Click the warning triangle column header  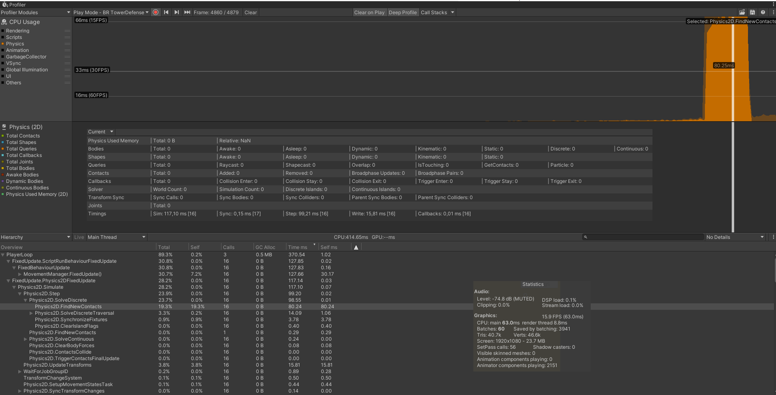click(x=356, y=247)
